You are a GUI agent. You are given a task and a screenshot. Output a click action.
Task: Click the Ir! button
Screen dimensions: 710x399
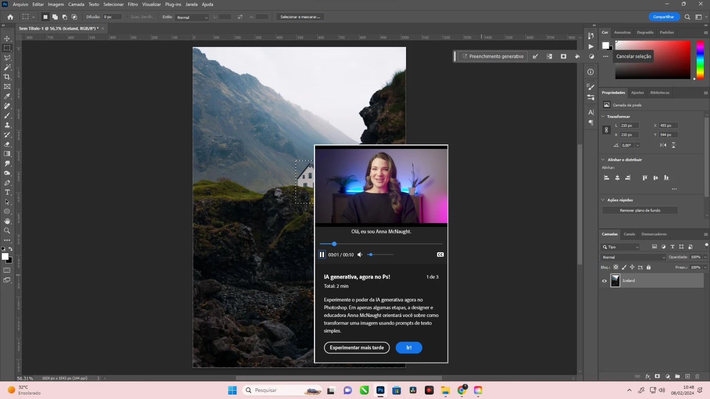tap(409, 348)
